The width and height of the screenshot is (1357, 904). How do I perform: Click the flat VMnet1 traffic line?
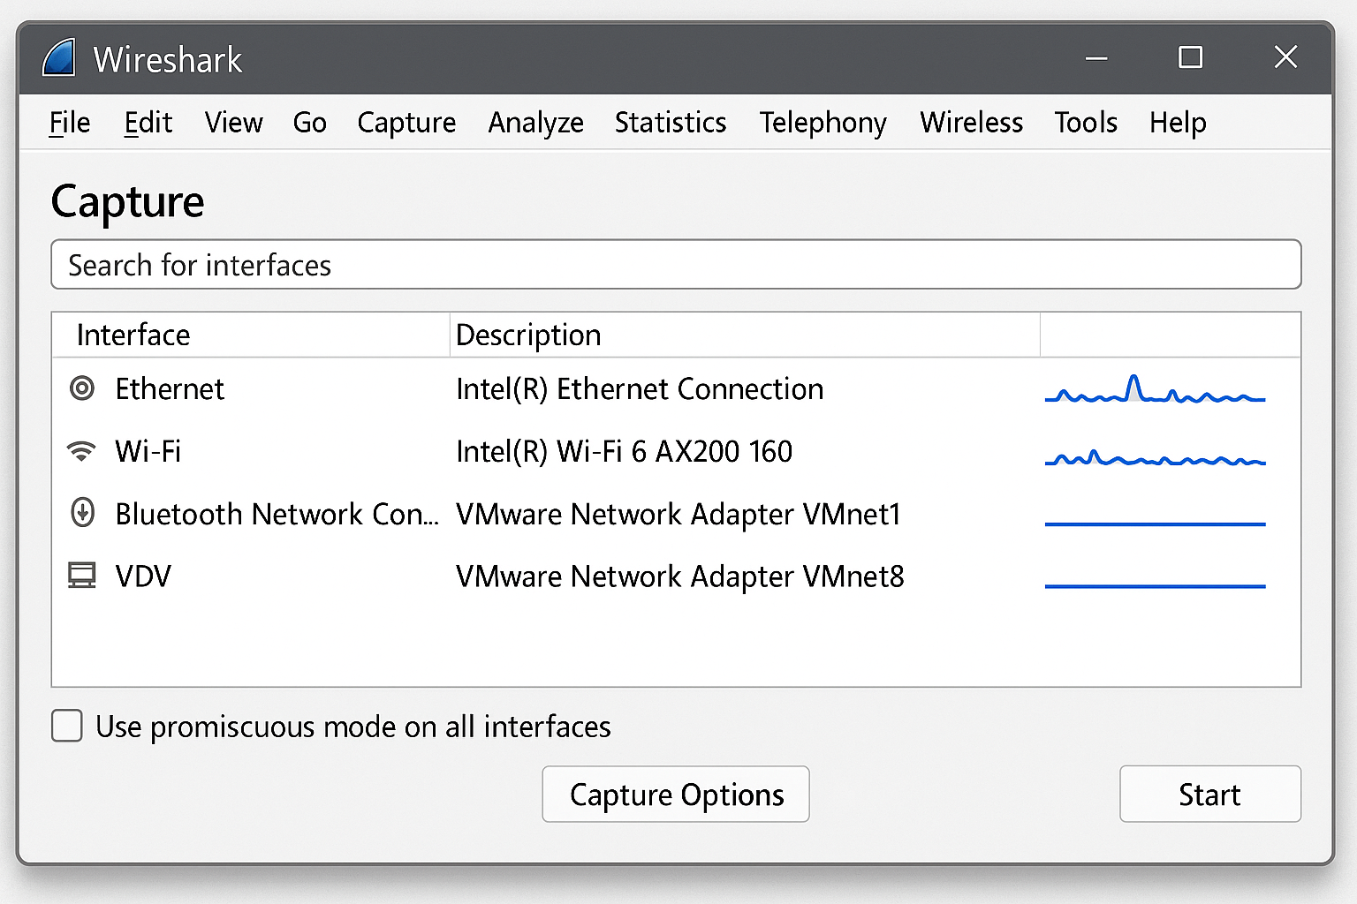(x=1155, y=524)
